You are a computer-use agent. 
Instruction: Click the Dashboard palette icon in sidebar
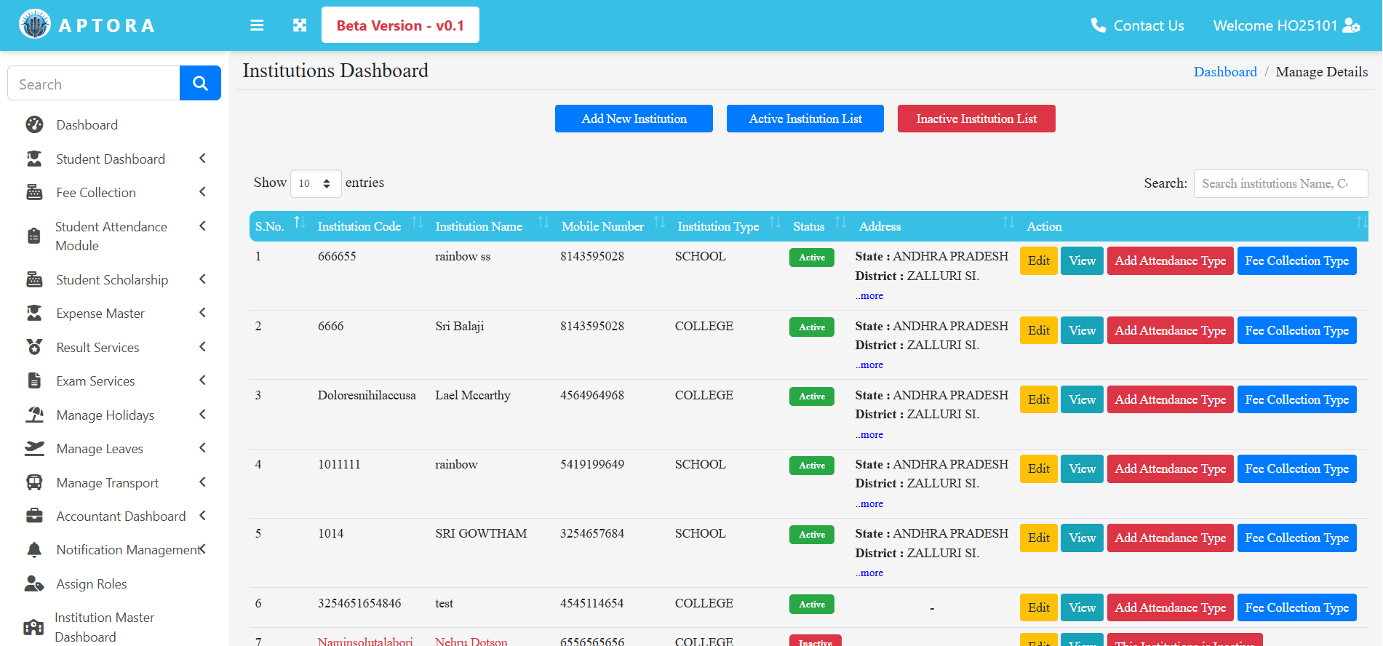tap(34, 124)
